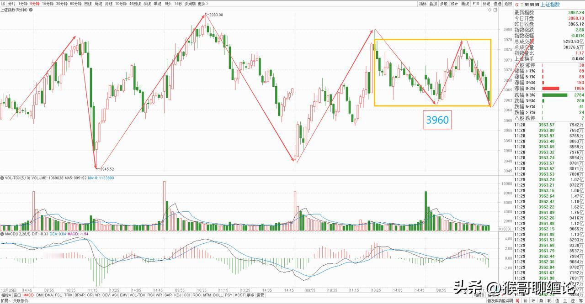The height and width of the screenshot is (304, 585).
Task: Select the WR indicator tab
Action: click(159, 295)
